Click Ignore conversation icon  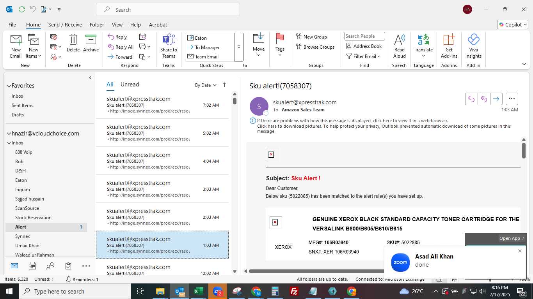[x=54, y=37]
